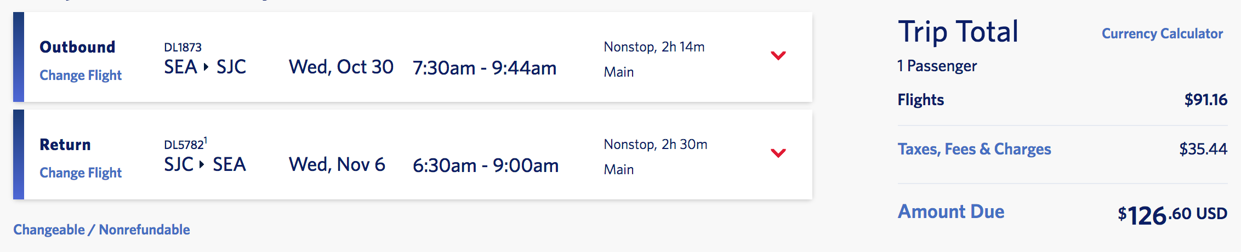The height and width of the screenshot is (252, 1241).
Task: Click the arrow icon between SEA and SJC
Action: click(x=206, y=67)
